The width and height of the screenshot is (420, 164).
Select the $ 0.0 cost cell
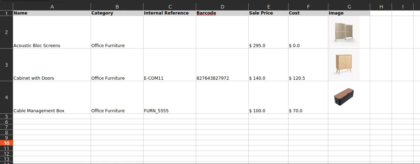click(x=308, y=32)
